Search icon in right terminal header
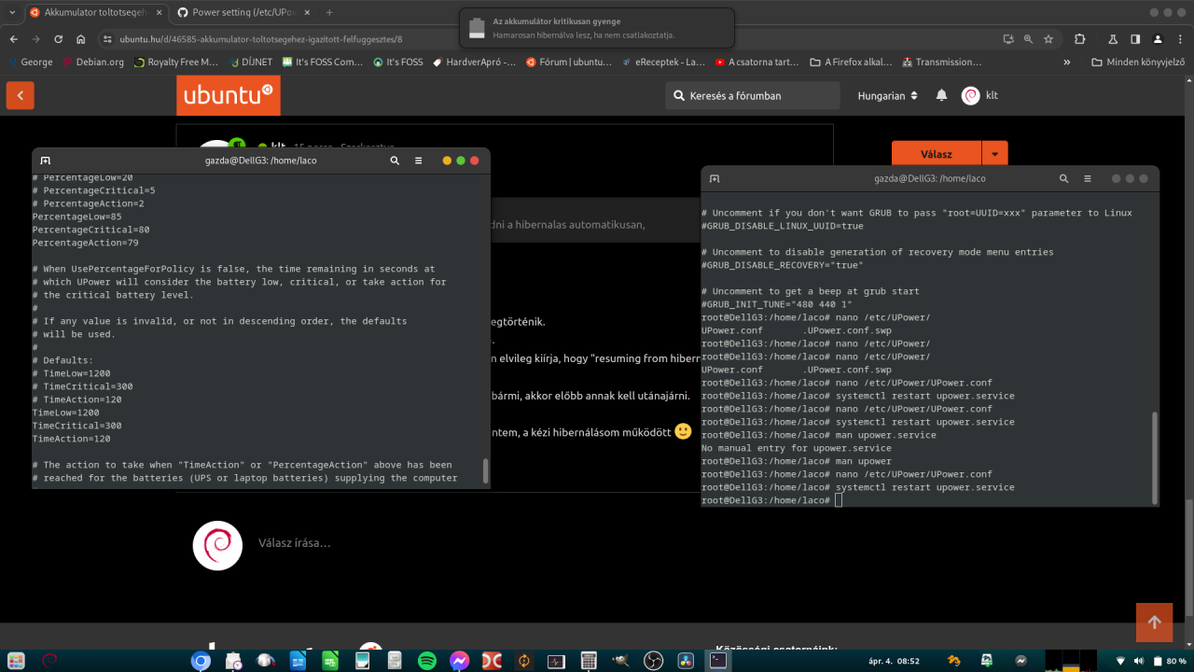1194x672 pixels. [1063, 178]
